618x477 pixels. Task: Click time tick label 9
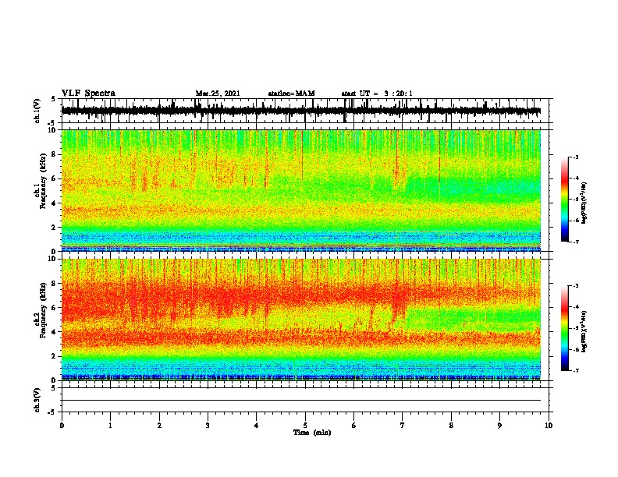click(499, 426)
